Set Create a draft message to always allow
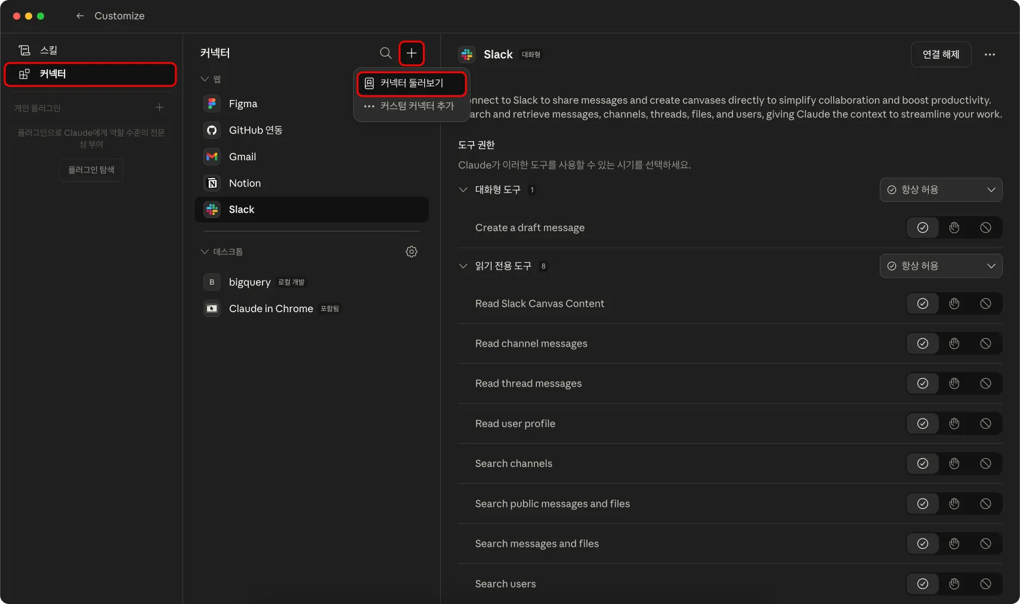This screenshot has width=1020, height=604. click(x=923, y=228)
